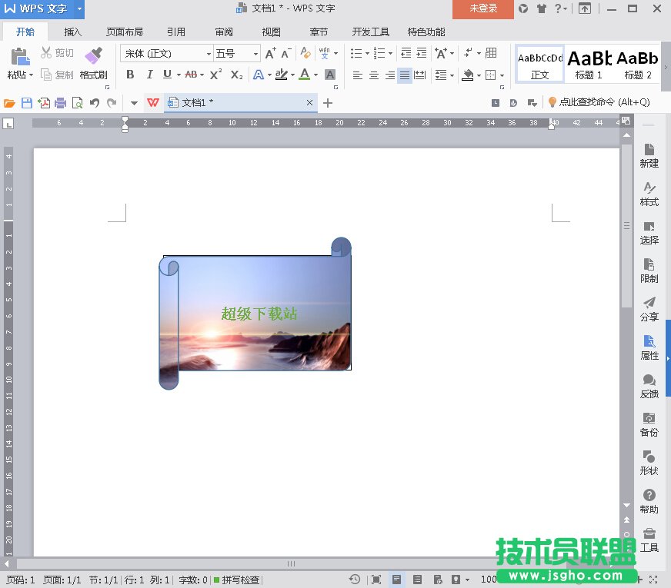This screenshot has height=588, width=671.
Task: Select the Format Painter (格式刷) tool
Action: click(93, 62)
